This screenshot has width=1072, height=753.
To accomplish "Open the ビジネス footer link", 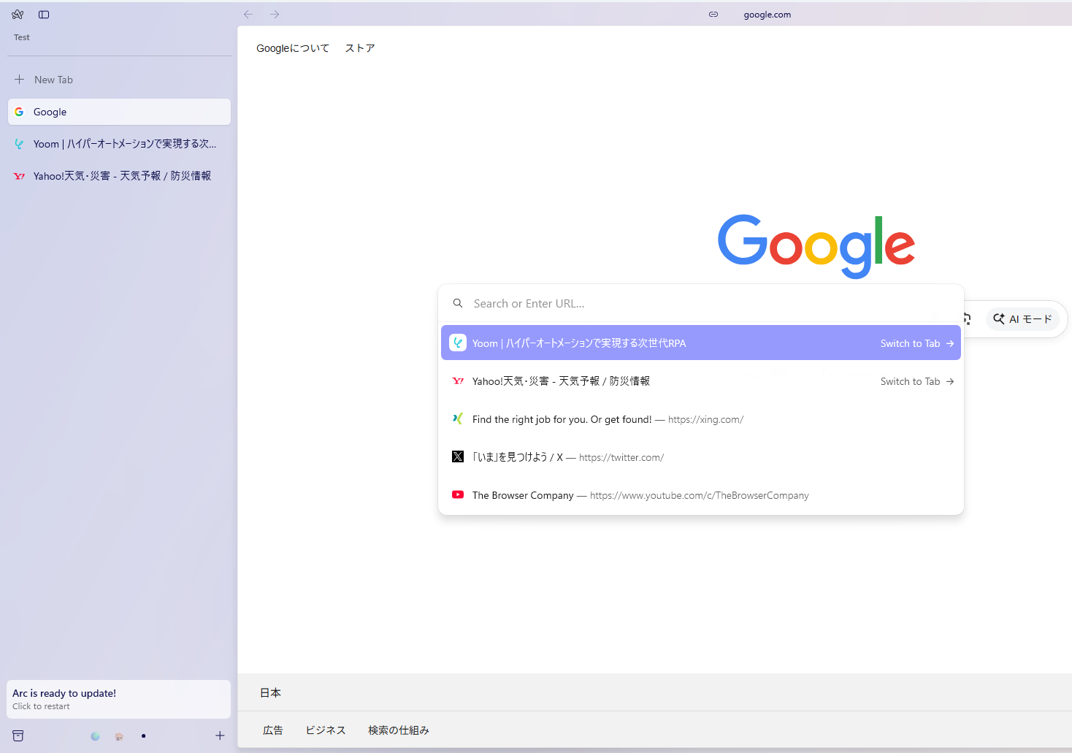I will (326, 730).
